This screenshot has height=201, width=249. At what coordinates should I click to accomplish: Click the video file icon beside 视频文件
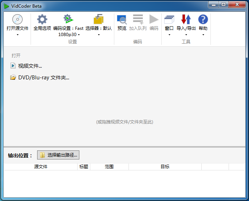(13, 66)
